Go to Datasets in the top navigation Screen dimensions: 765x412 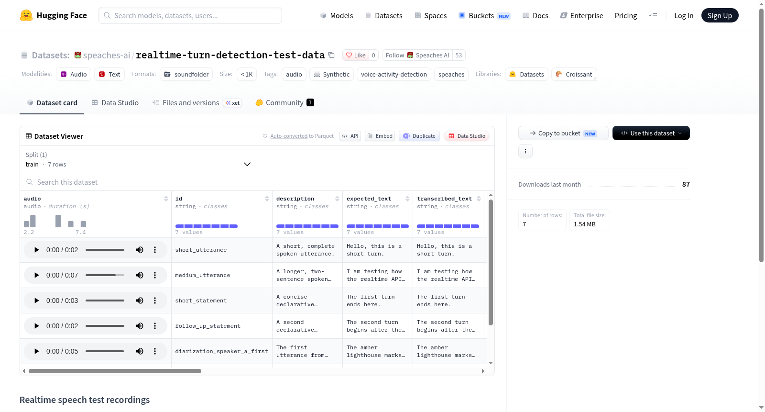pos(383,15)
